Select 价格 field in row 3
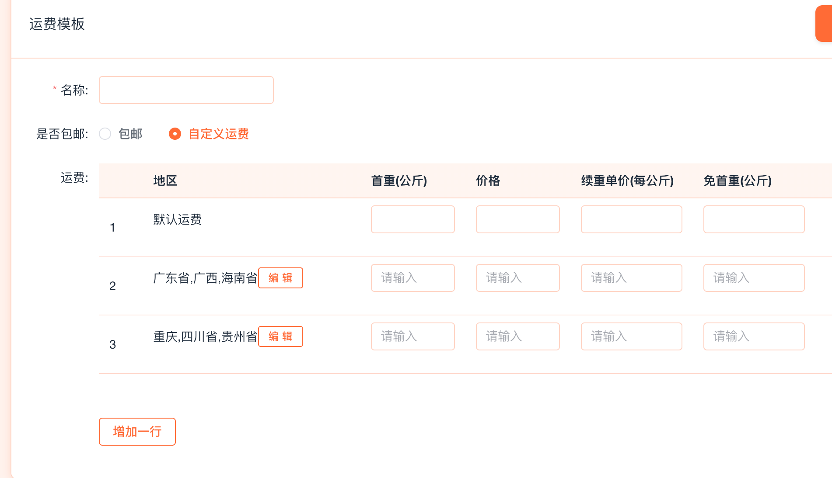The image size is (832, 478). 517,336
